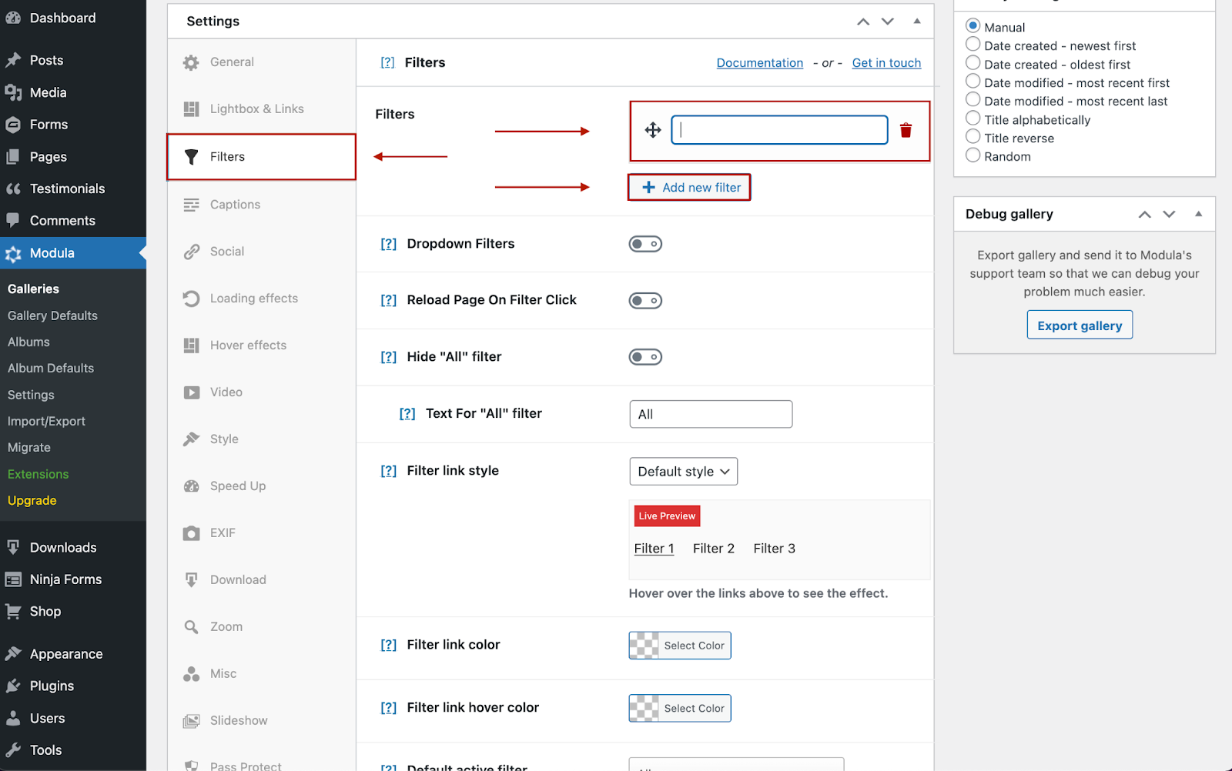
Task: Click the new filter name input field
Action: tap(780, 130)
